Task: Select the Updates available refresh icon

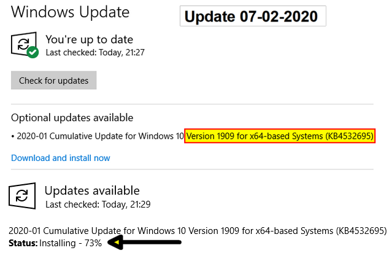Action: click(x=22, y=196)
